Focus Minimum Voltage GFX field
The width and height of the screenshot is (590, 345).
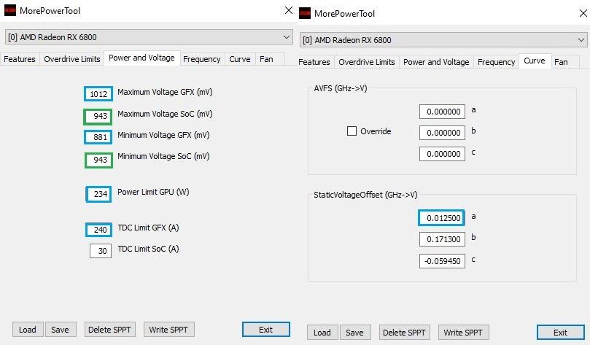pos(98,137)
